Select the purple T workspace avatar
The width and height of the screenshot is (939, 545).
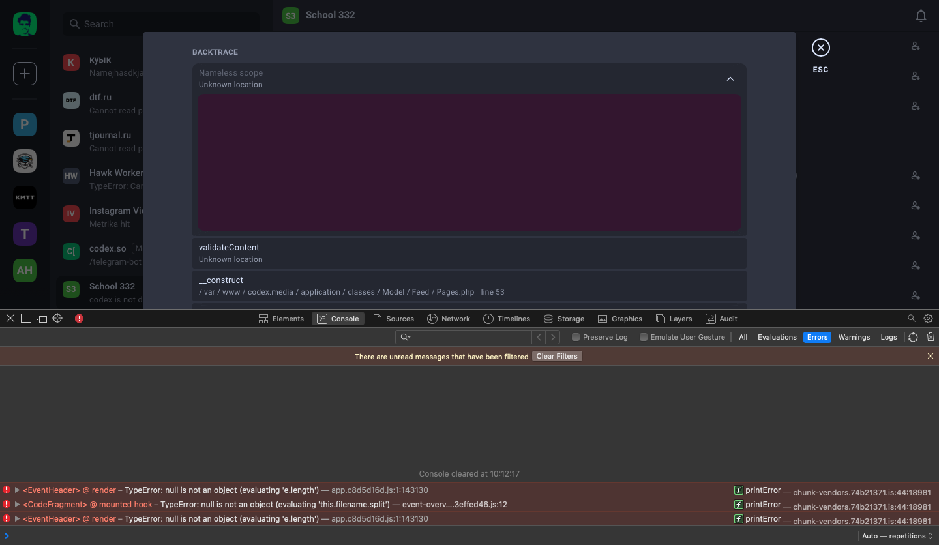25,234
